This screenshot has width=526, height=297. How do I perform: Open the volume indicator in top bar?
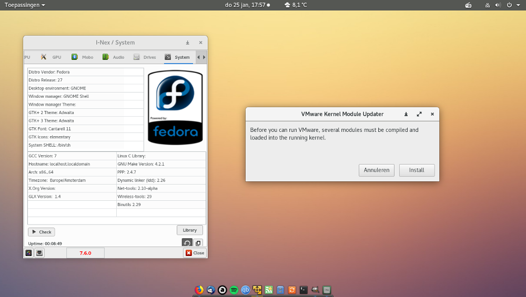[498, 5]
